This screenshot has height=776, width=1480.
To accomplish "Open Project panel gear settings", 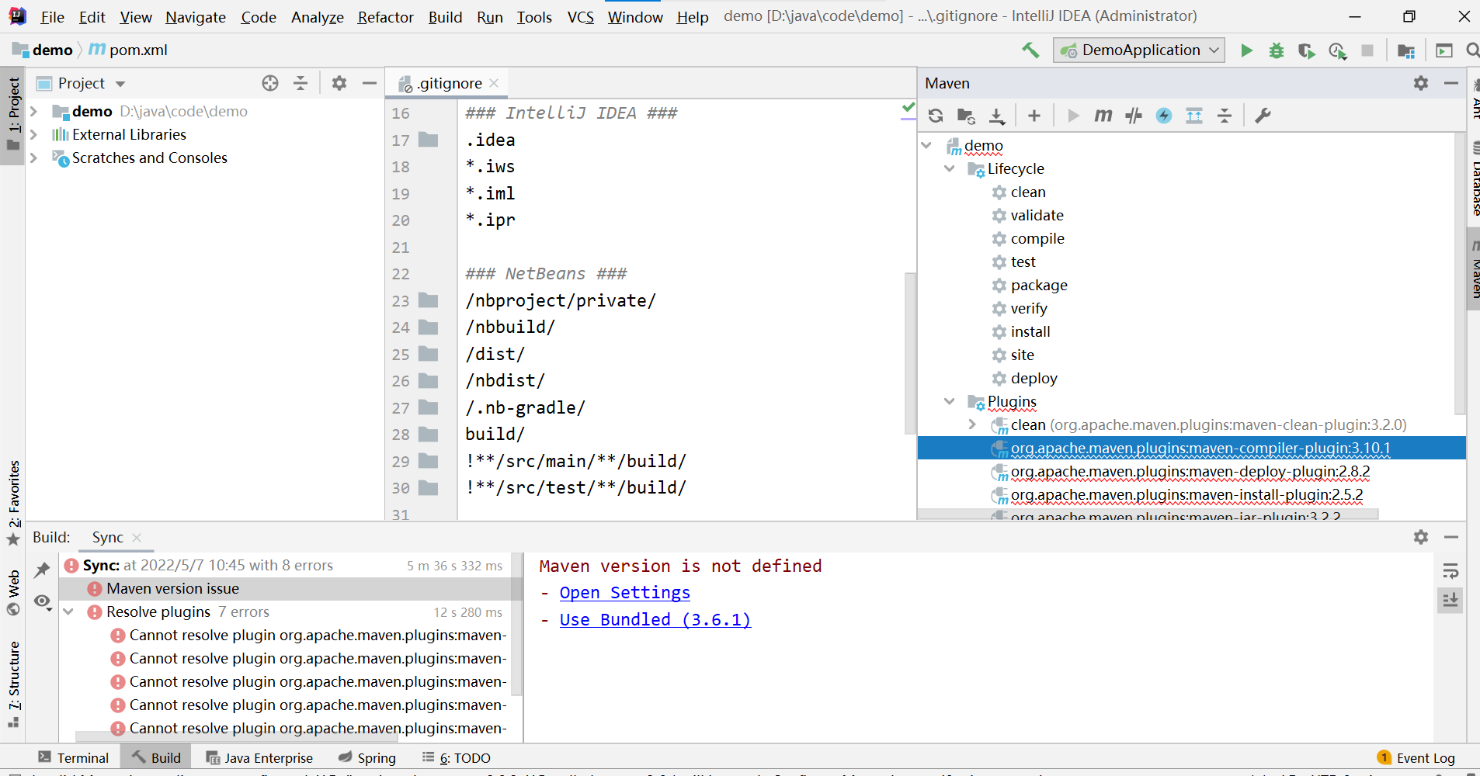I will [x=339, y=83].
